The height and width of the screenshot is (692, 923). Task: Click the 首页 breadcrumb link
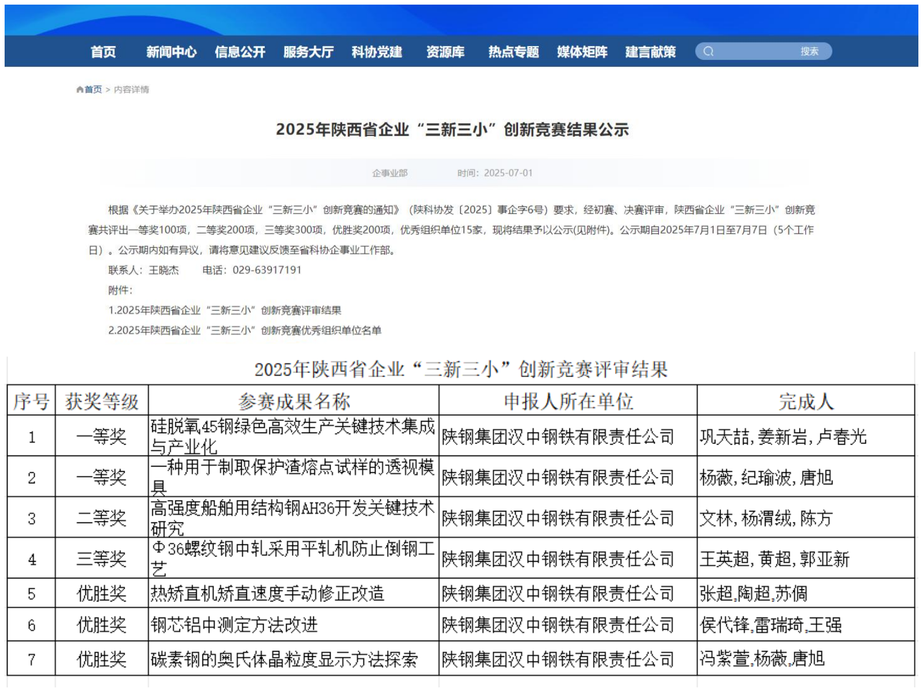click(x=94, y=89)
